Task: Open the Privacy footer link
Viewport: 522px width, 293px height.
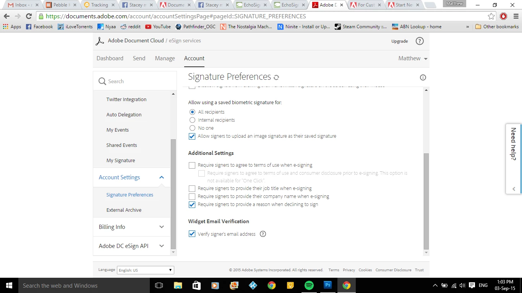Action: click(x=349, y=270)
